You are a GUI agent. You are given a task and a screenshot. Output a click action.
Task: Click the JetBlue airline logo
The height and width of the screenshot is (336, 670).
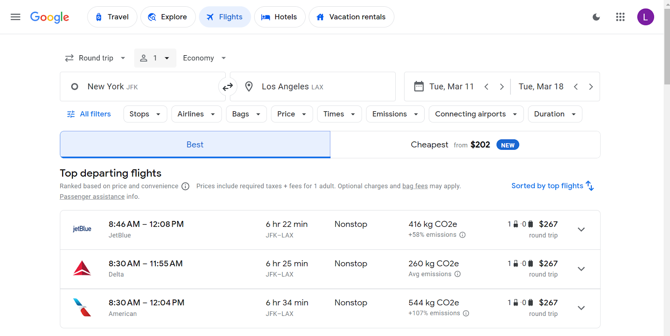[82, 229]
